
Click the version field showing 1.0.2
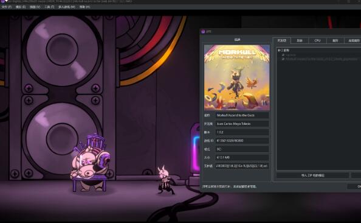[242, 132]
